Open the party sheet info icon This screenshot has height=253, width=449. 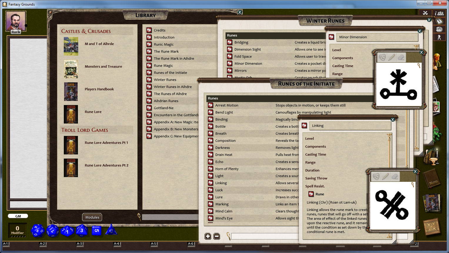coord(439,13)
